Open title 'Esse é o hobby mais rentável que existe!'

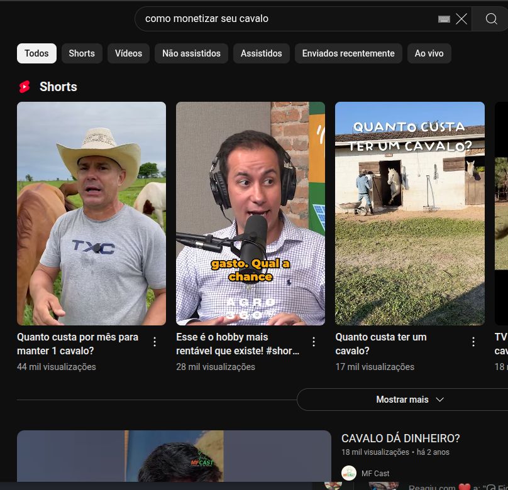pos(238,344)
